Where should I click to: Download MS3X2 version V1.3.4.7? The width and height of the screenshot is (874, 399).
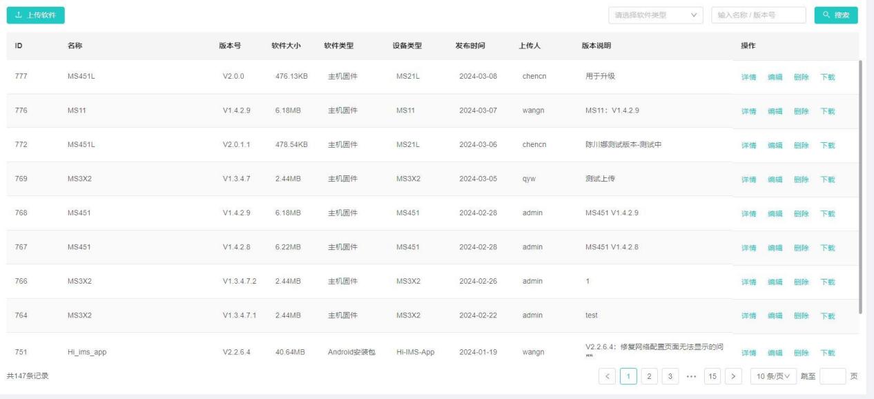pos(827,179)
